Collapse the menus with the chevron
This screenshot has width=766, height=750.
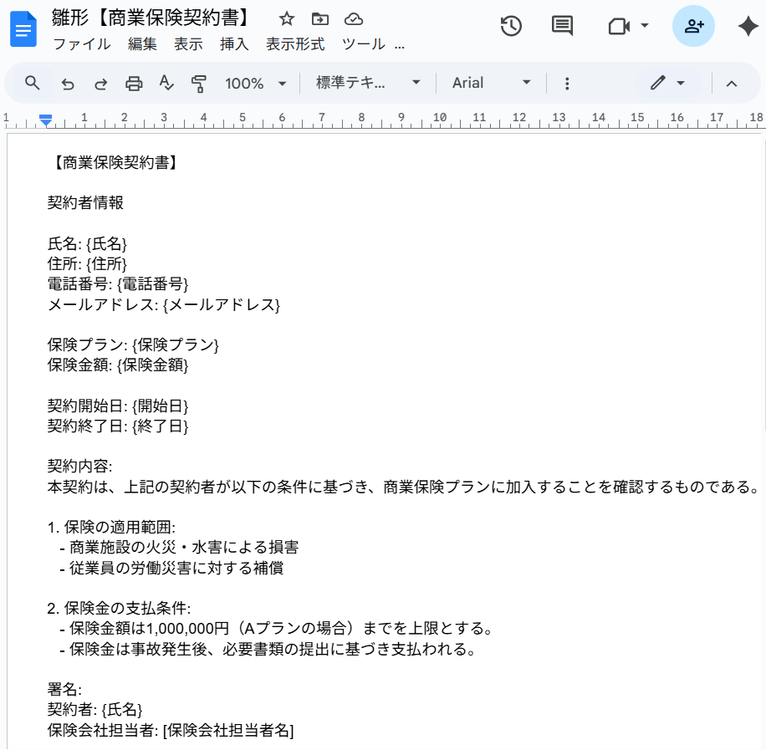[x=732, y=84]
